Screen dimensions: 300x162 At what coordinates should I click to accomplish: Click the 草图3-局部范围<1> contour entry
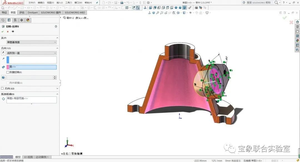[17, 98]
